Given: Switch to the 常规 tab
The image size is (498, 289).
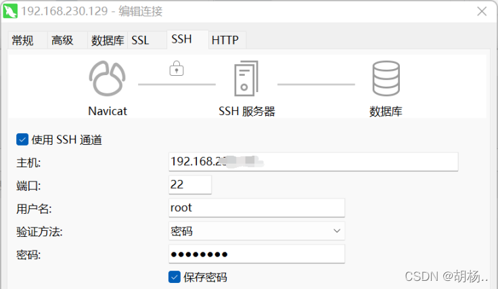Looking at the screenshot, I should (x=28, y=41).
